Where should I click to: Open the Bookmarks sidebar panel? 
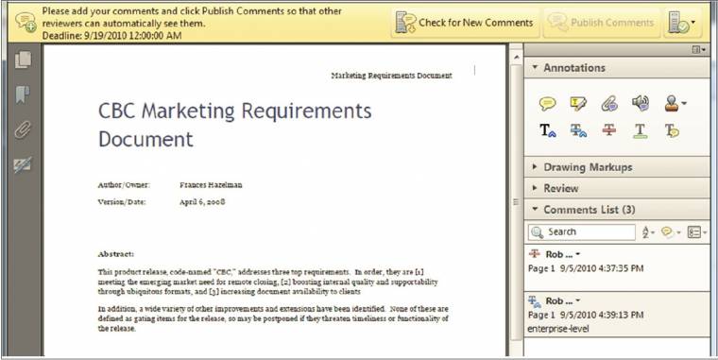click(23, 94)
